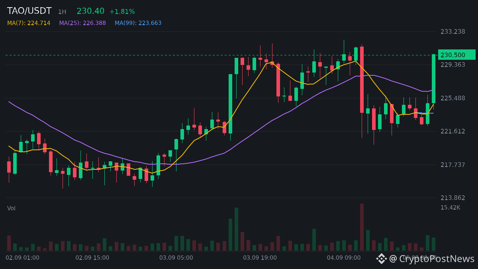Open the 1H interval selector
Image resolution: width=478 pixels, height=269 pixels.
[x=62, y=12]
